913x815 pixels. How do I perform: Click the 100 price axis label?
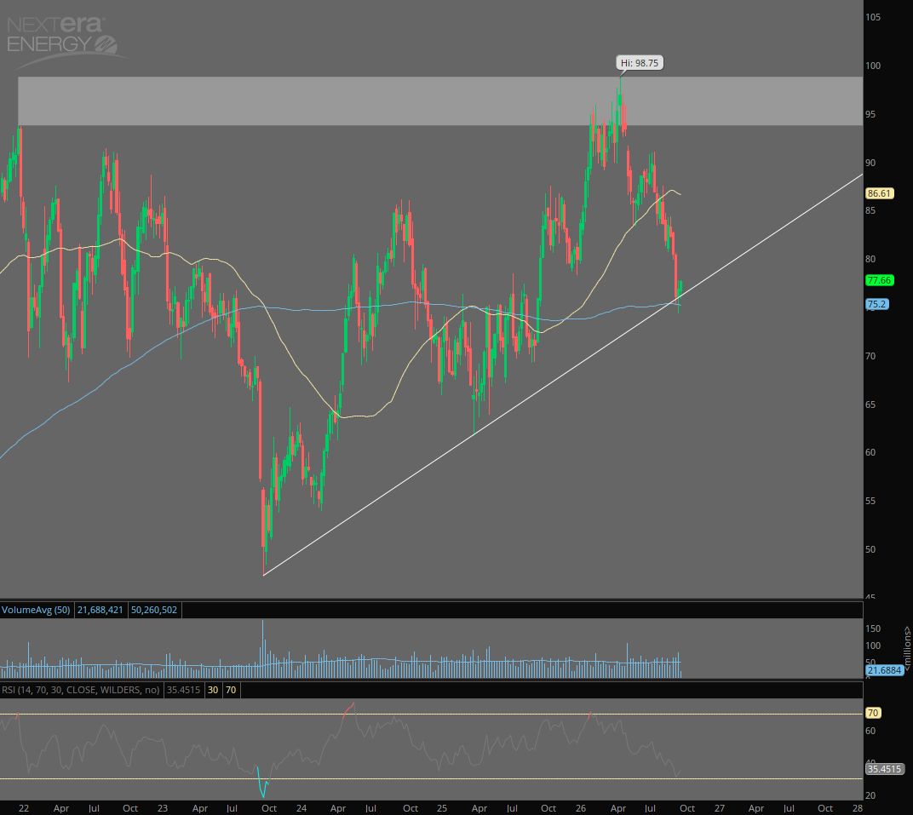(x=873, y=66)
